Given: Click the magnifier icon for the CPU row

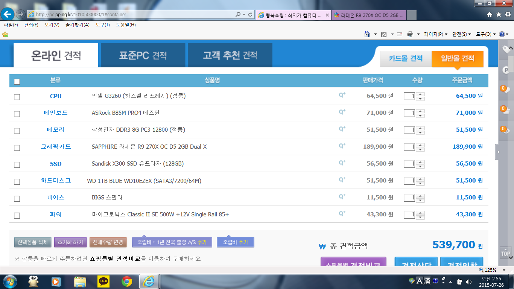Looking at the screenshot, I should [342, 95].
